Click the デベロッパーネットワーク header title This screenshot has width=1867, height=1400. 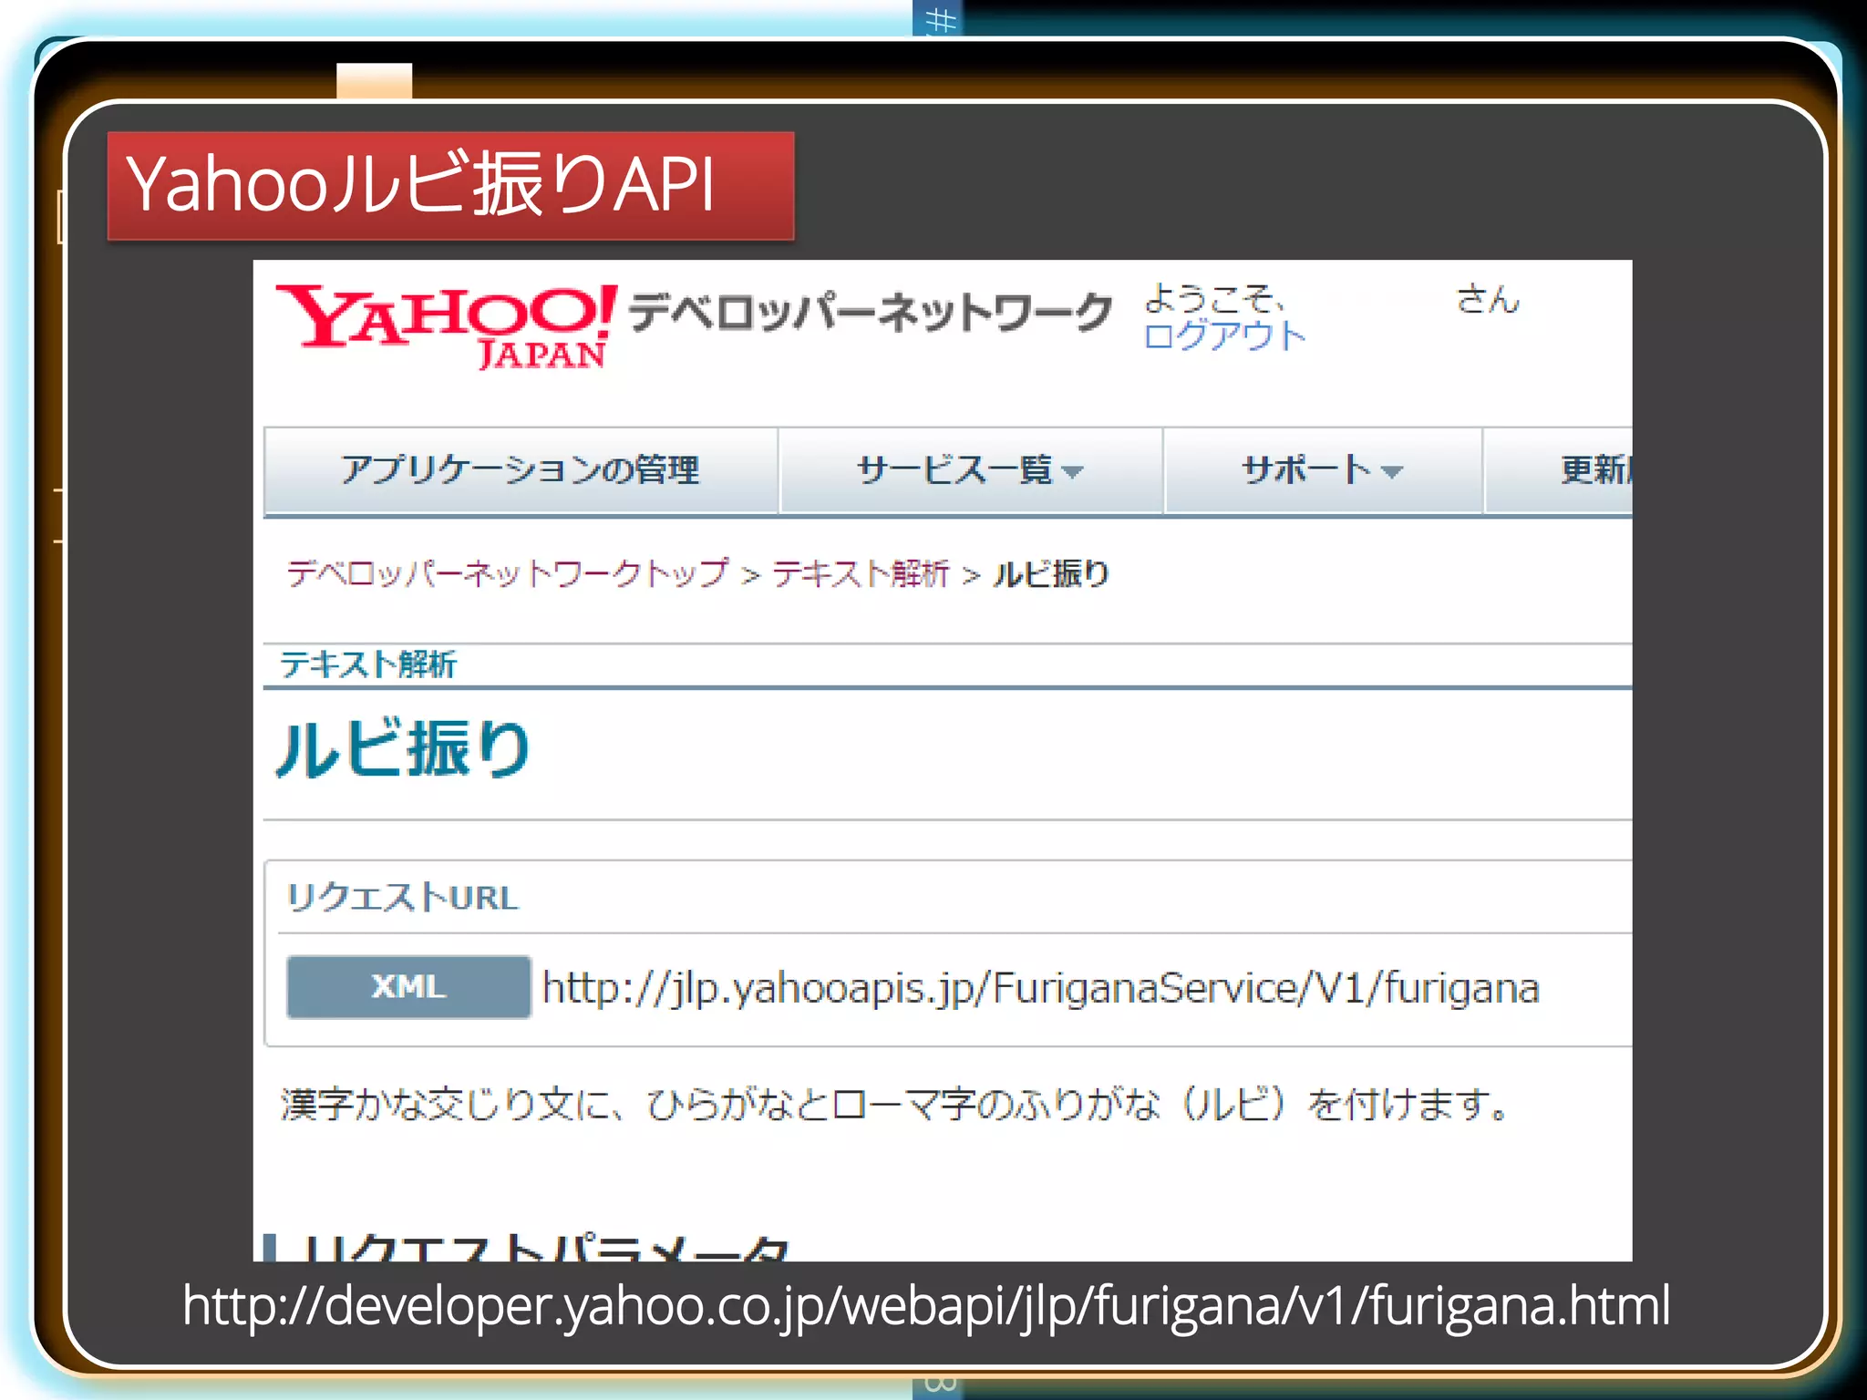pyautogui.click(x=871, y=313)
